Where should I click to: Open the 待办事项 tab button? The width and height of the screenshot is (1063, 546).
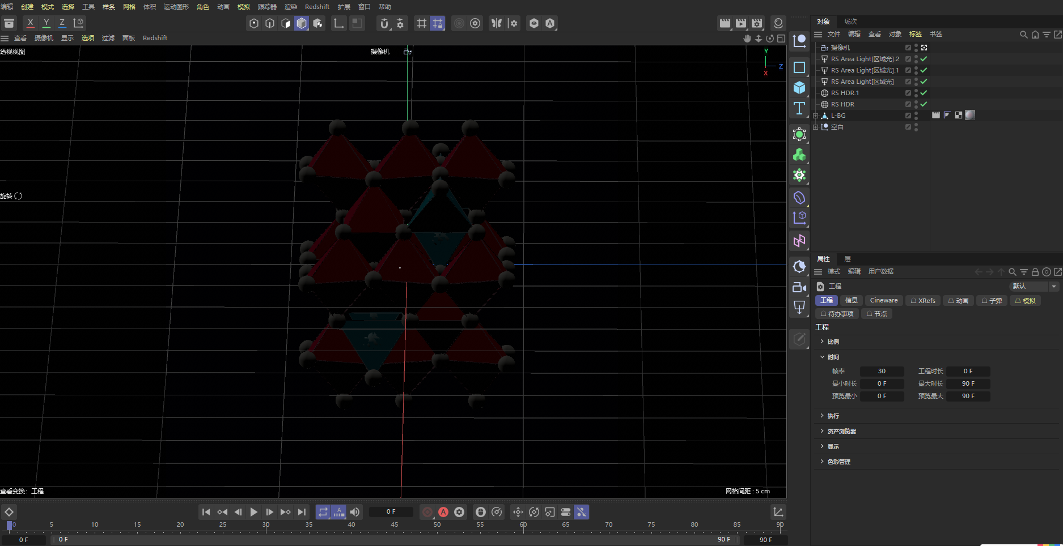(837, 314)
